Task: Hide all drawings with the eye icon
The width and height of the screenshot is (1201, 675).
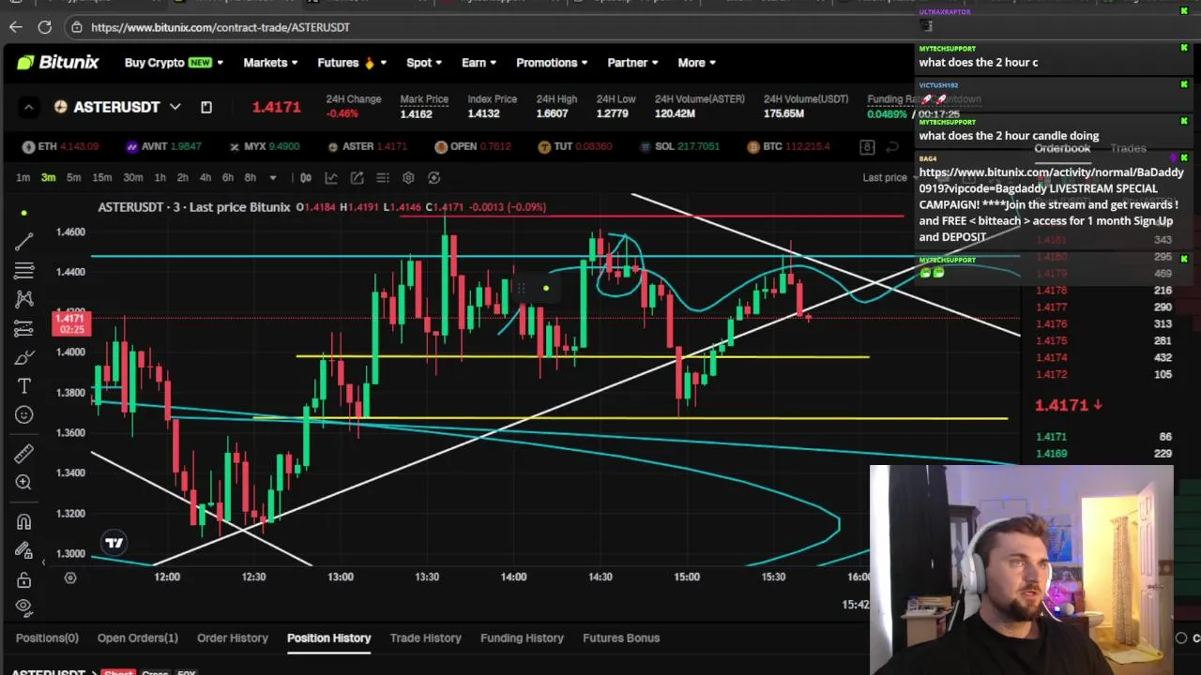Action: (x=24, y=606)
